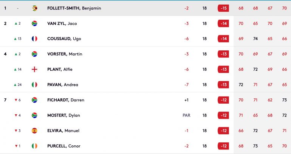This screenshot has height=154, width=291.
Task: Click Zimbabwe flag beside Follett-Smith
Action: point(34,8)
